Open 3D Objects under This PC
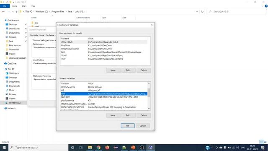The width and height of the screenshot is (268, 151). coord(14,73)
